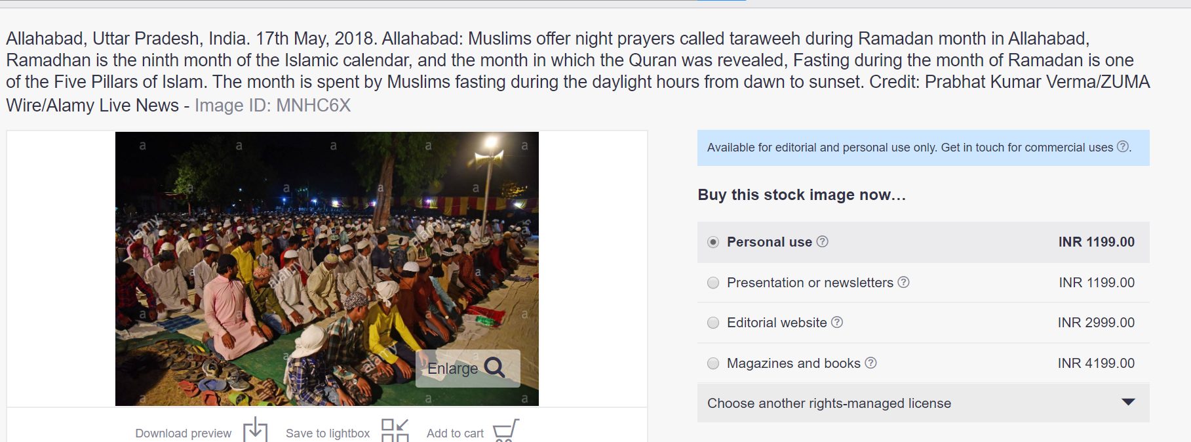Click the taraweeh prayer photo thumbnail
Screen dimensions: 1191x442
(x=326, y=269)
